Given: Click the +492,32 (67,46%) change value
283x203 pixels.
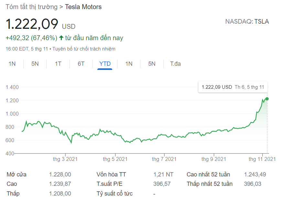Looking at the screenshot, I should click(31, 38).
